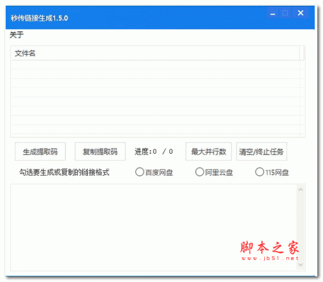Click the 复制提取码 button
This screenshot has height=282, width=323.
100,151
